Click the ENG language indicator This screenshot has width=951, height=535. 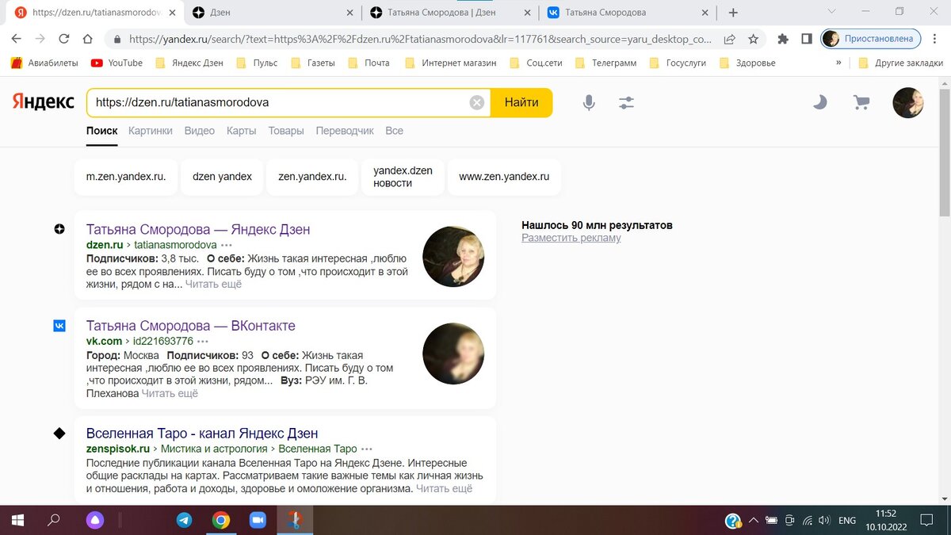pos(847,521)
